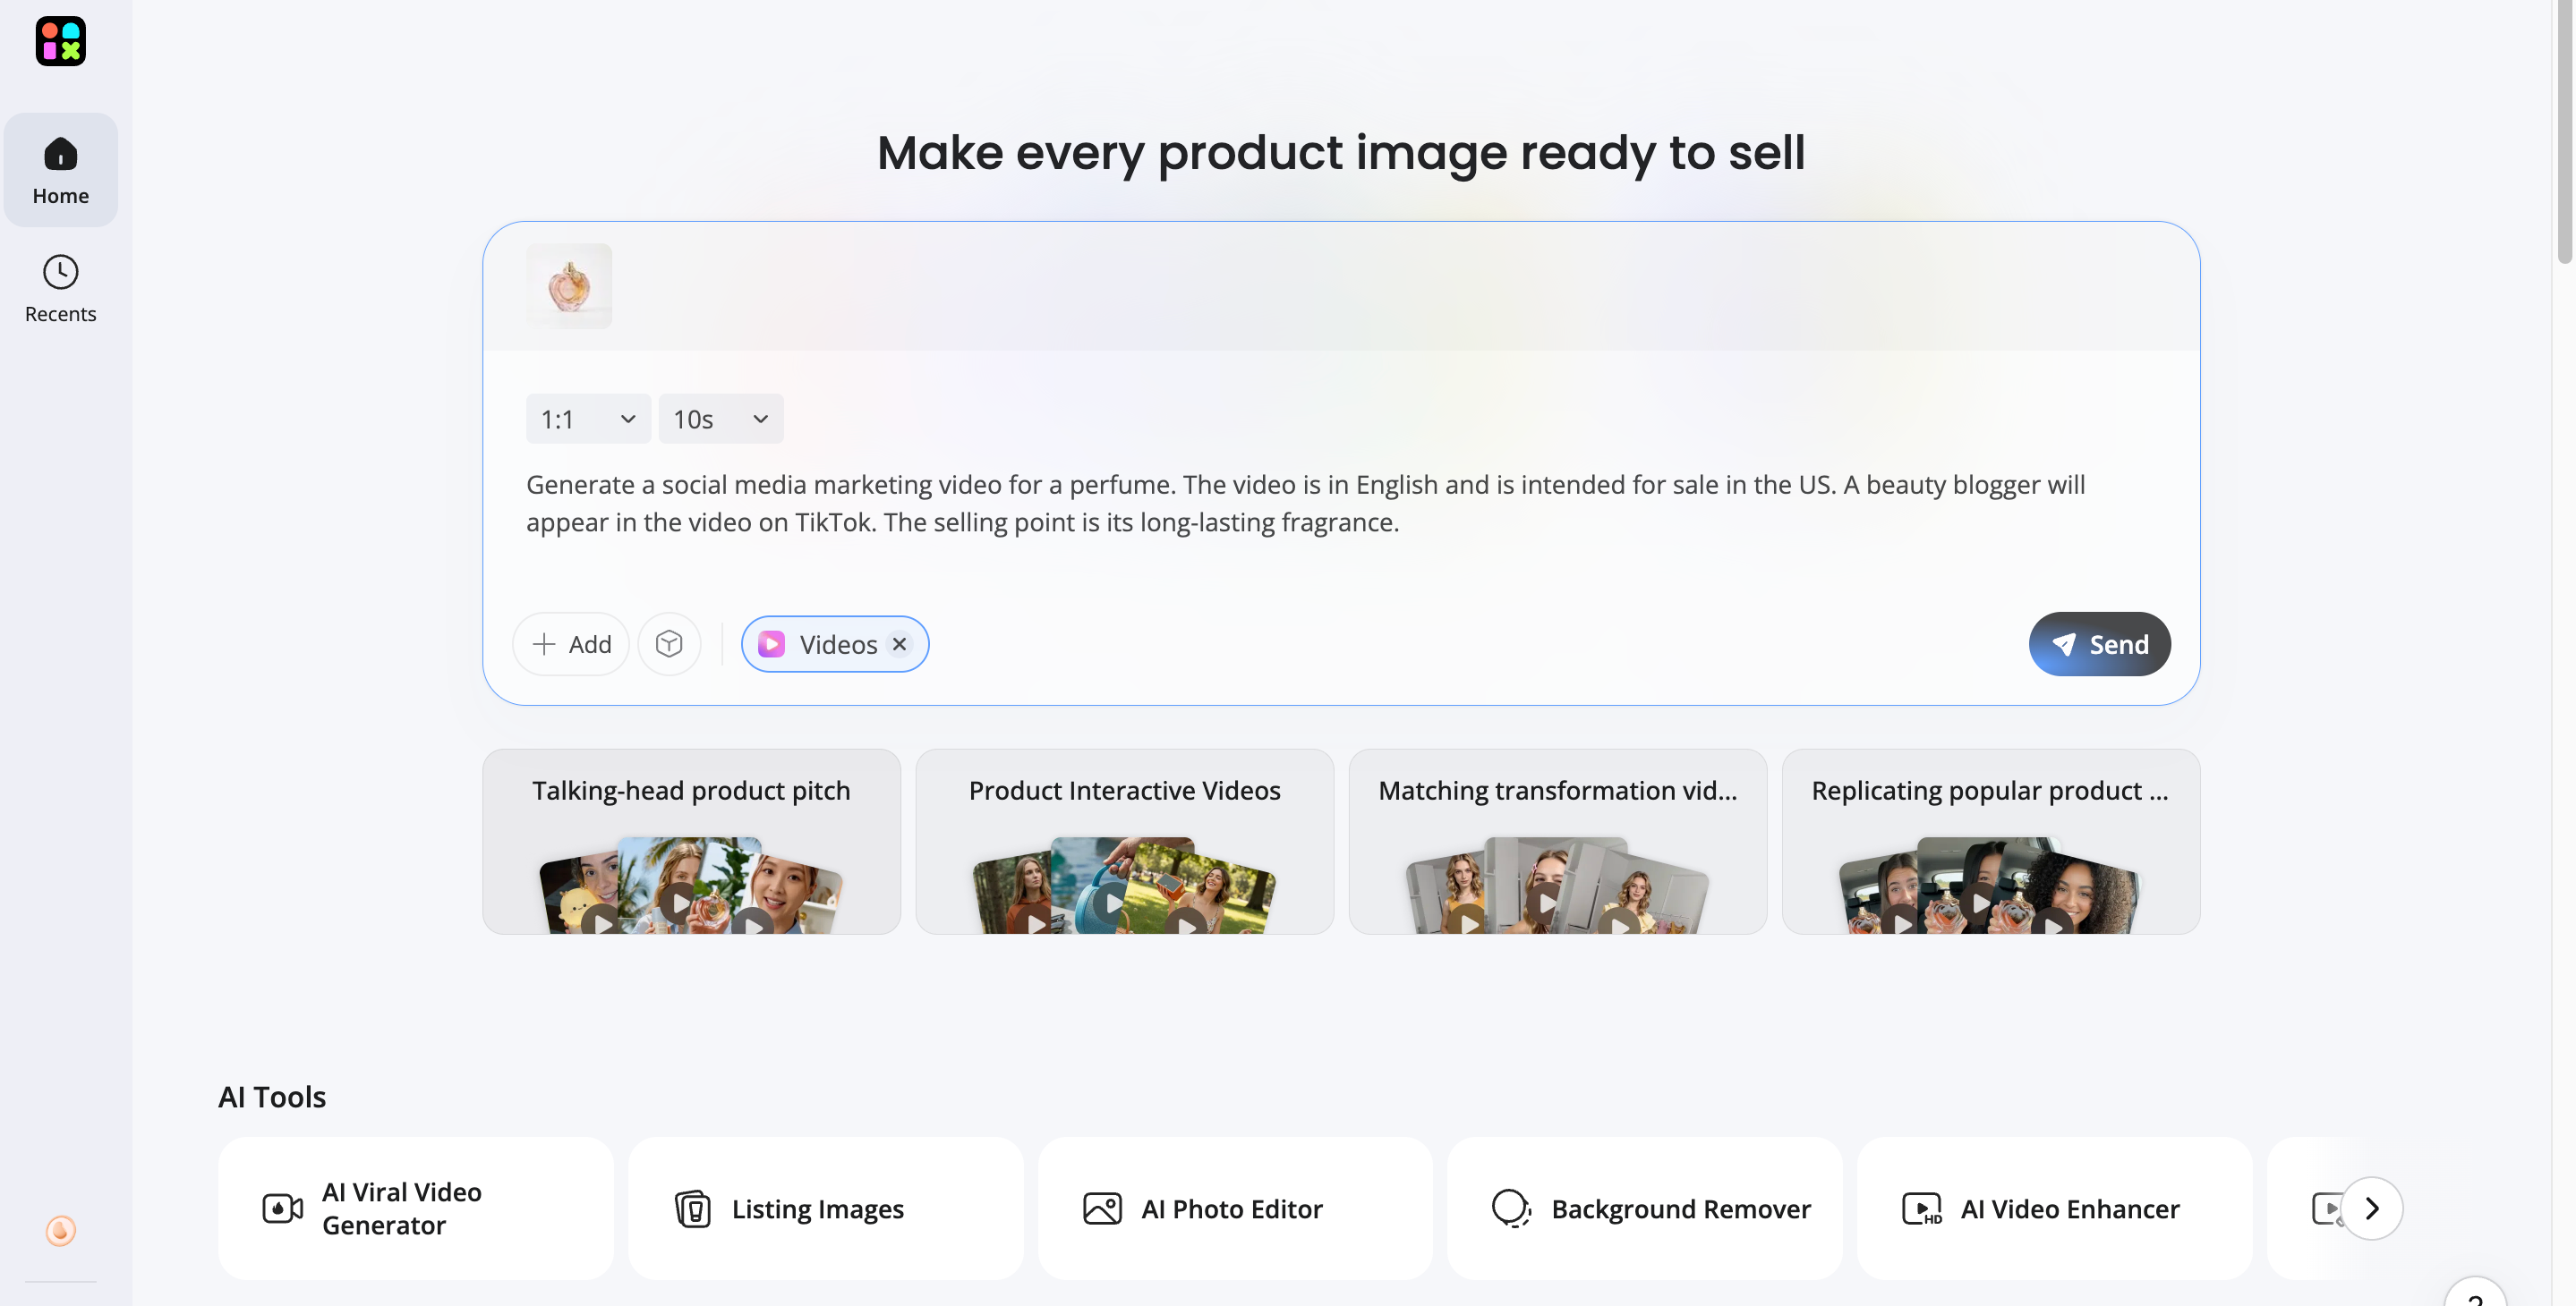Viewport: 2576px width, 1306px height.
Task: Open the Home sidebar tab
Action: [61, 170]
